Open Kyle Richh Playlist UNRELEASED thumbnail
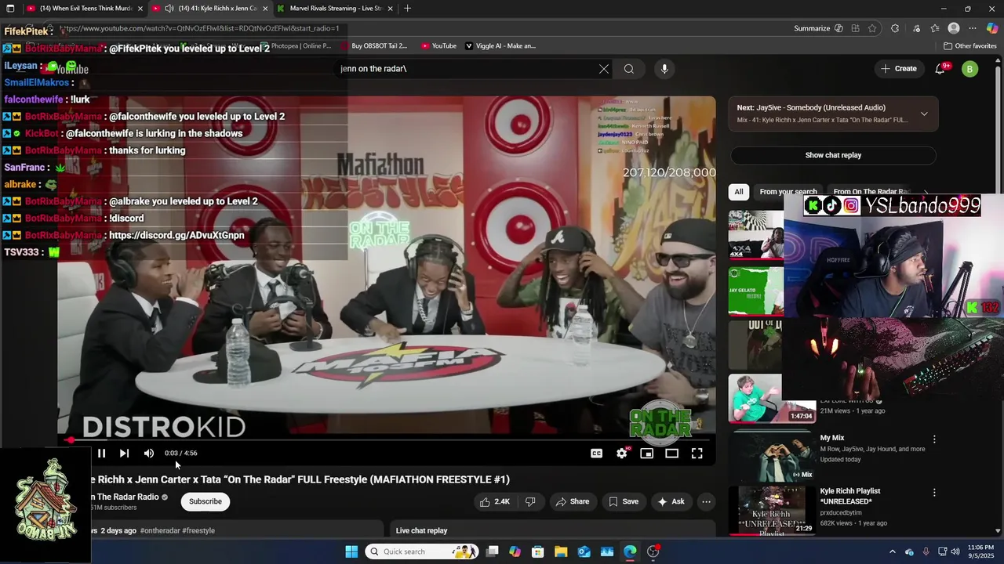The image size is (1004, 564). pos(771,511)
